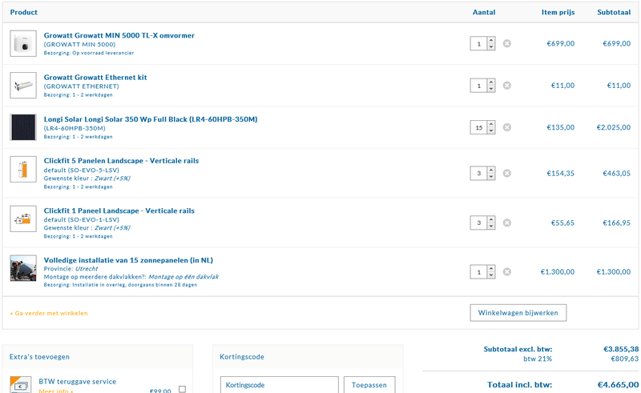The image size is (641, 393).
Task: Click btw 21% amount €809,63
Action: click(625, 359)
